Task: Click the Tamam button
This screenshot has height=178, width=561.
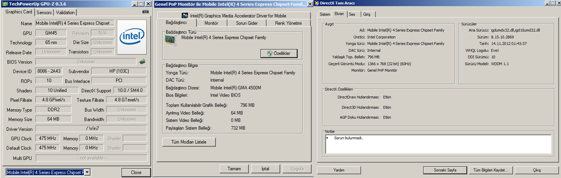Action: [x=234, y=169]
